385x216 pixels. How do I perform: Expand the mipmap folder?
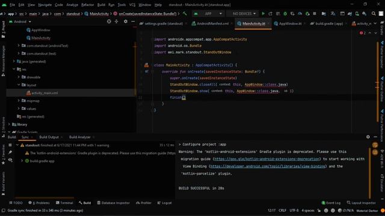(x=19, y=100)
